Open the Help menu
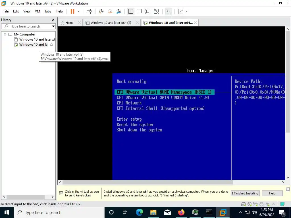This screenshot has width=291, height=218. pyautogui.click(x=59, y=11)
